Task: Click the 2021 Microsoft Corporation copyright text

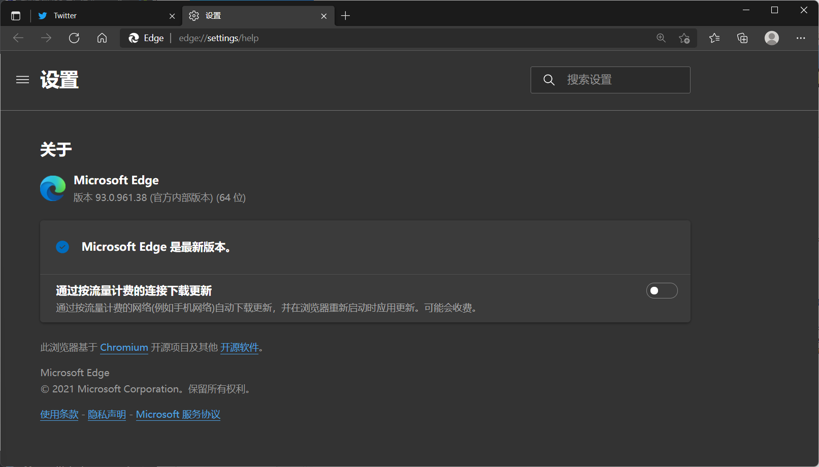Action: 146,389
